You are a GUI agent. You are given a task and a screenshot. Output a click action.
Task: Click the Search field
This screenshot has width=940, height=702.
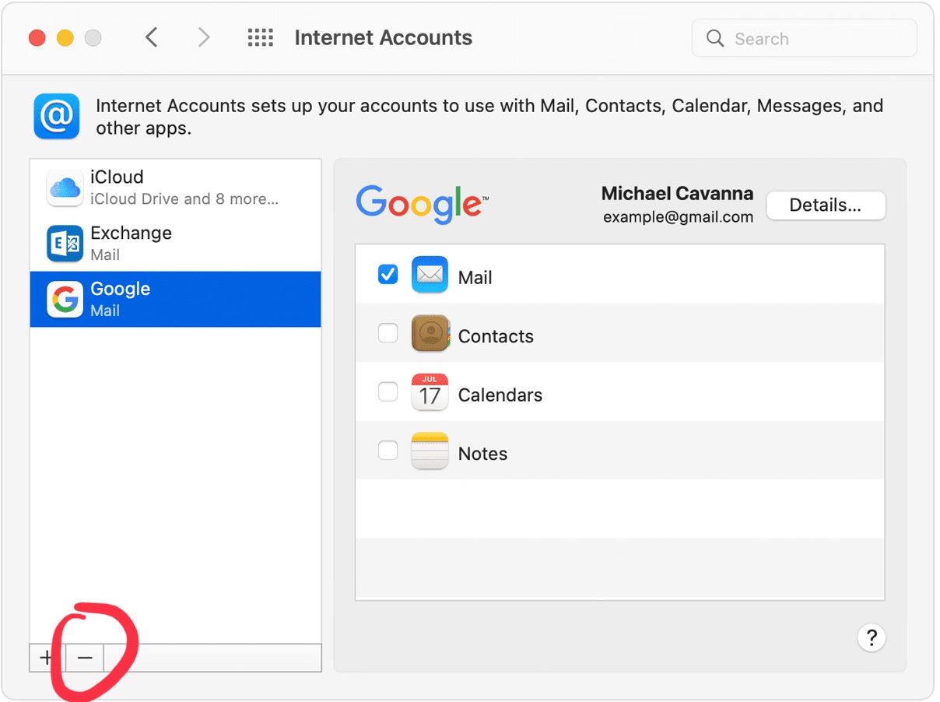(805, 39)
